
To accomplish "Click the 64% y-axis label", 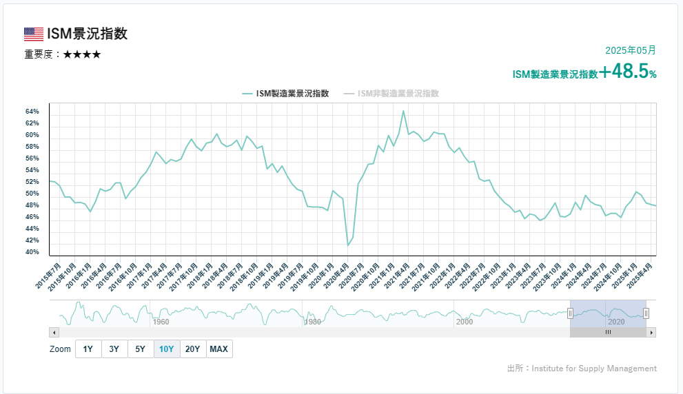I will coord(32,112).
